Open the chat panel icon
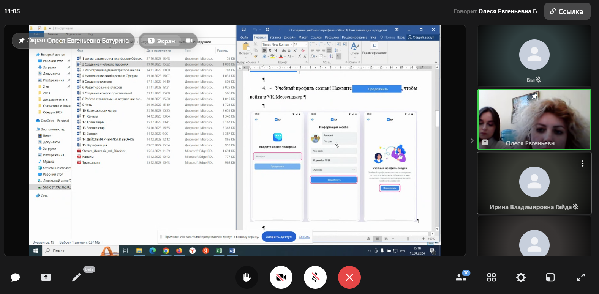Screen dimensions: 599x294 click(16, 278)
